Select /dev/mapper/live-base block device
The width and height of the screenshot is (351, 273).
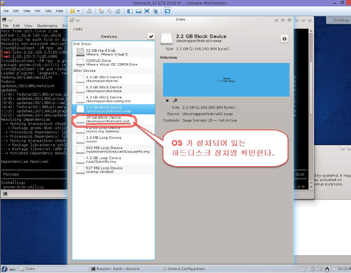[x=113, y=89]
